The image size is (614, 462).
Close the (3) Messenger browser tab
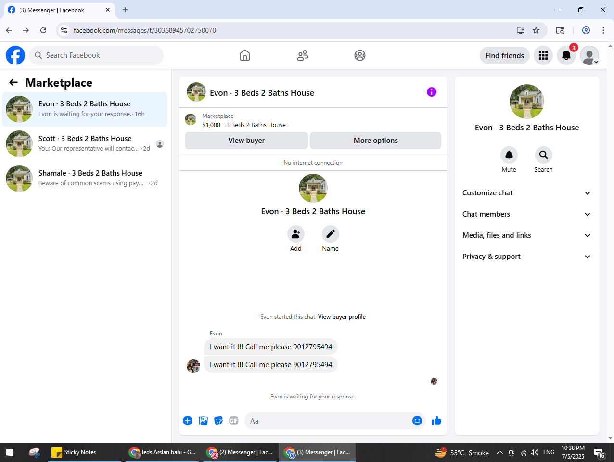pos(108,10)
